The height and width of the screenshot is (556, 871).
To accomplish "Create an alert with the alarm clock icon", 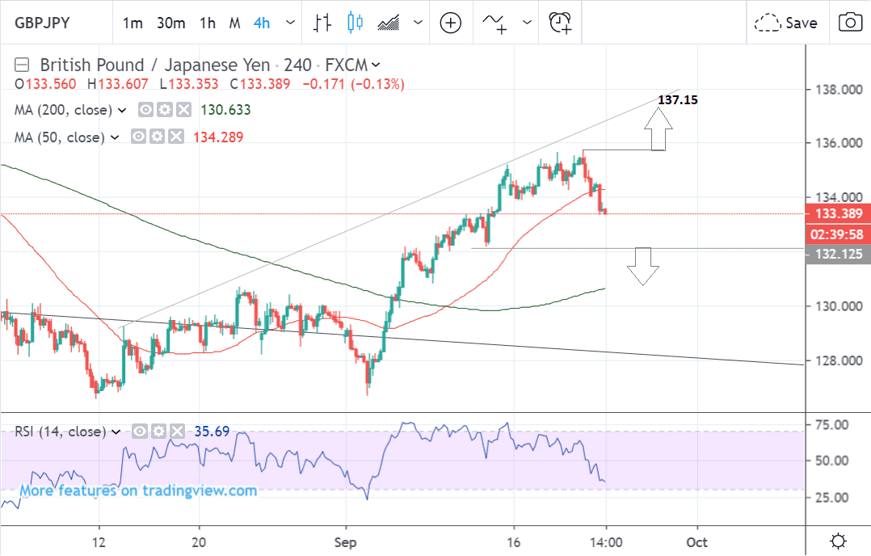I will [560, 23].
